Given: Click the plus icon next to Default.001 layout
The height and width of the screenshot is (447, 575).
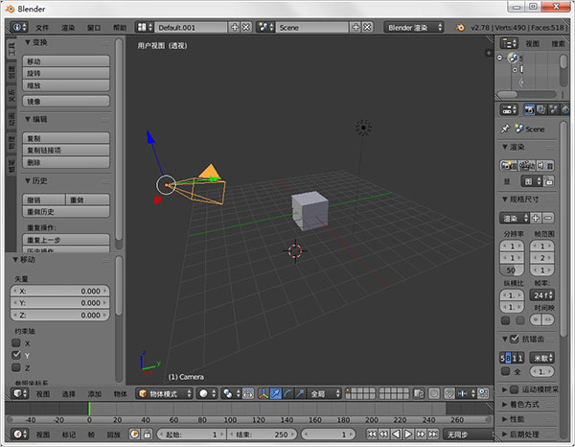Looking at the screenshot, I should pyautogui.click(x=234, y=28).
